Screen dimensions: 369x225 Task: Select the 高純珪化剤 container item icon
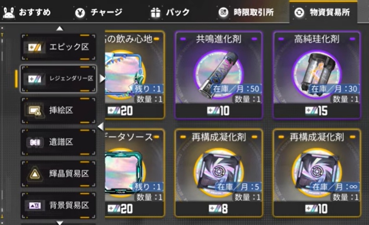point(317,74)
